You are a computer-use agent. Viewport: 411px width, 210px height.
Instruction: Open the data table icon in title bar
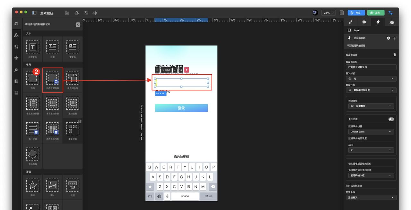(67, 13)
